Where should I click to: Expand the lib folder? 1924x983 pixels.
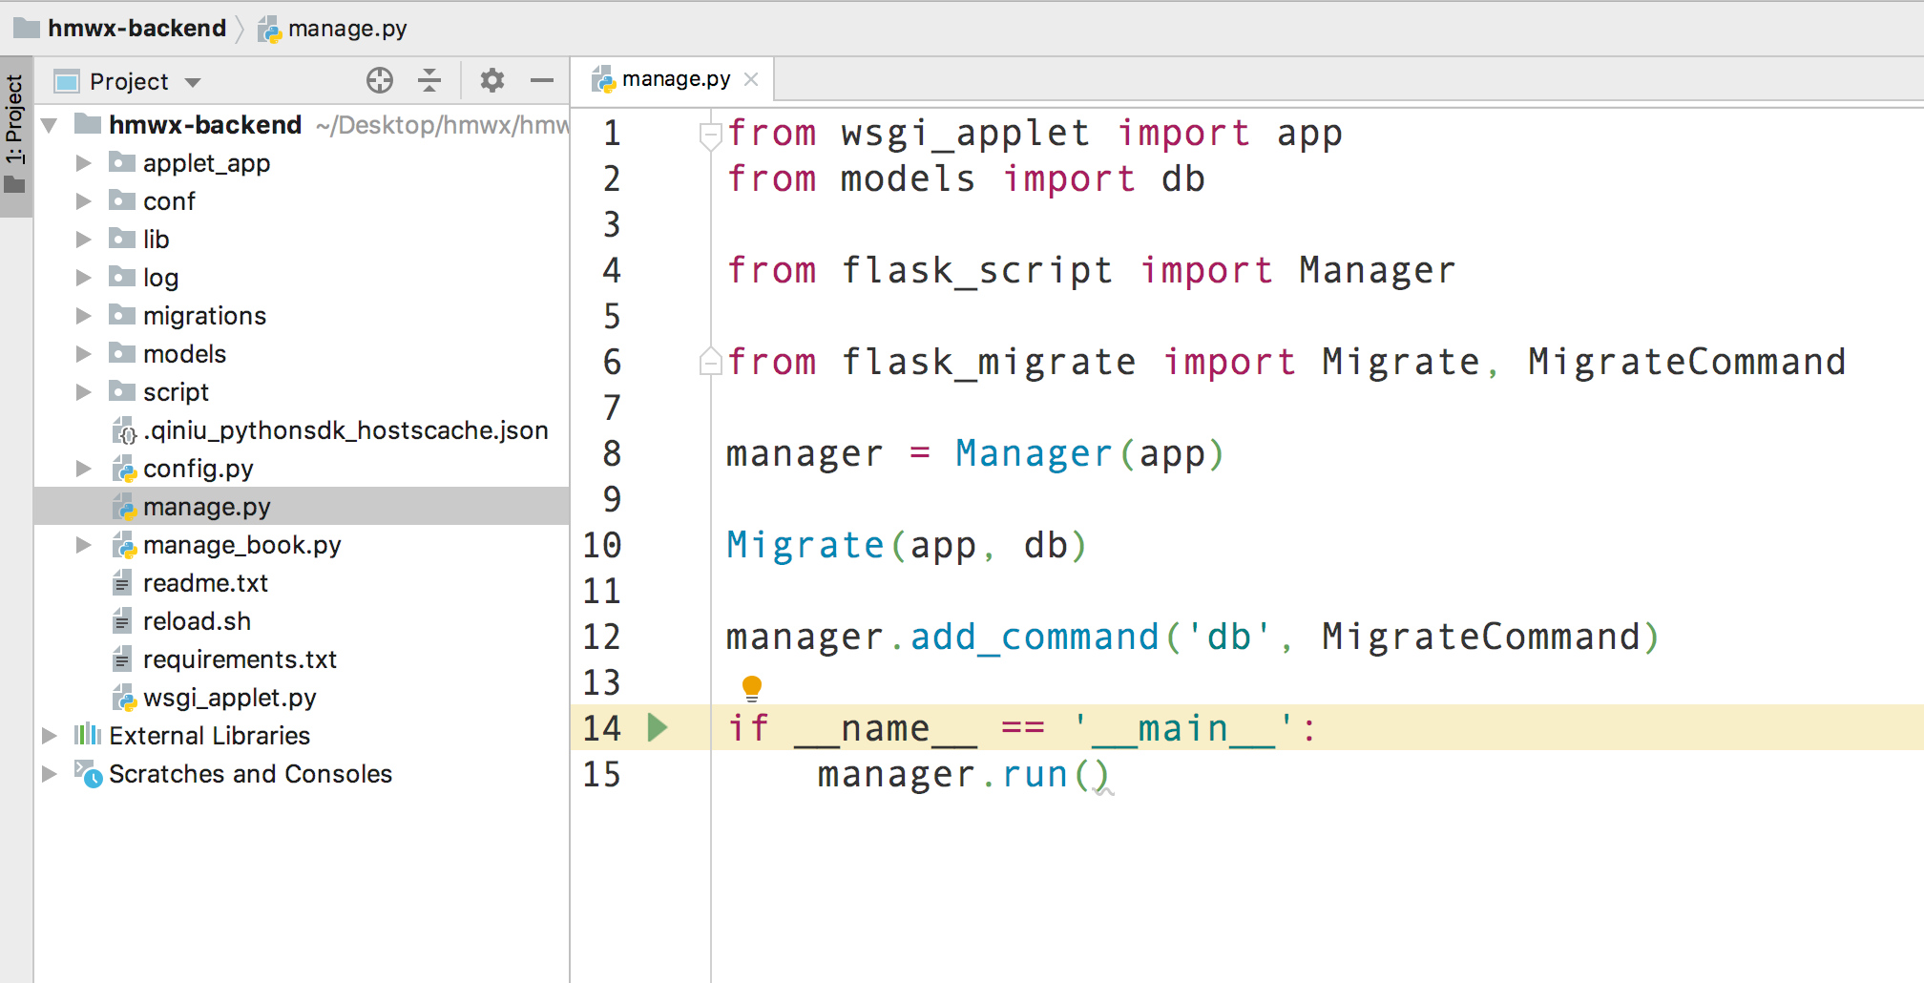[84, 240]
